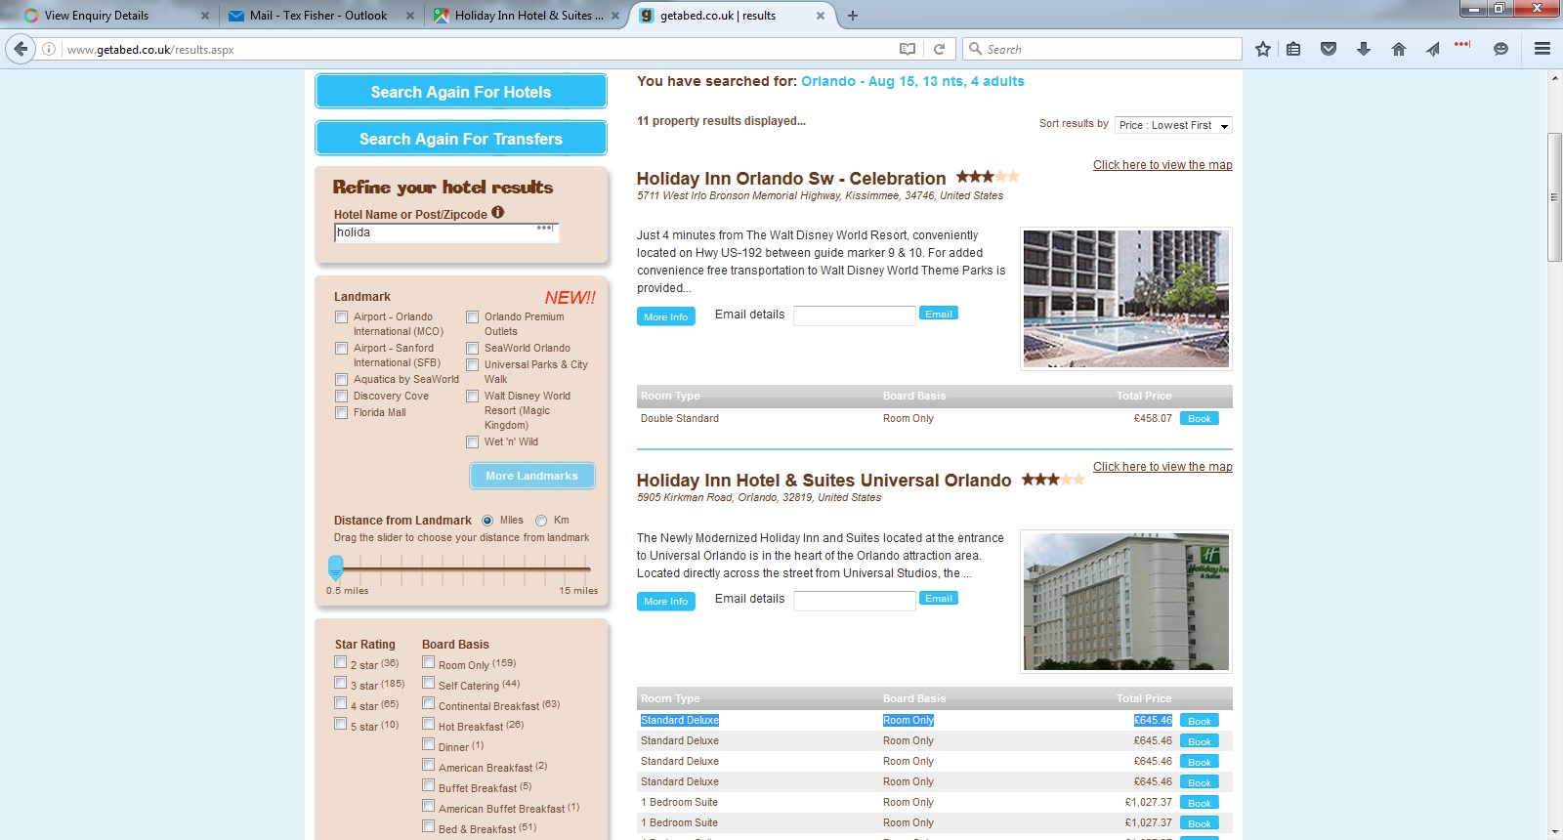Click the More Landmarks button
The width and height of the screenshot is (1563, 840).
pyautogui.click(x=532, y=476)
